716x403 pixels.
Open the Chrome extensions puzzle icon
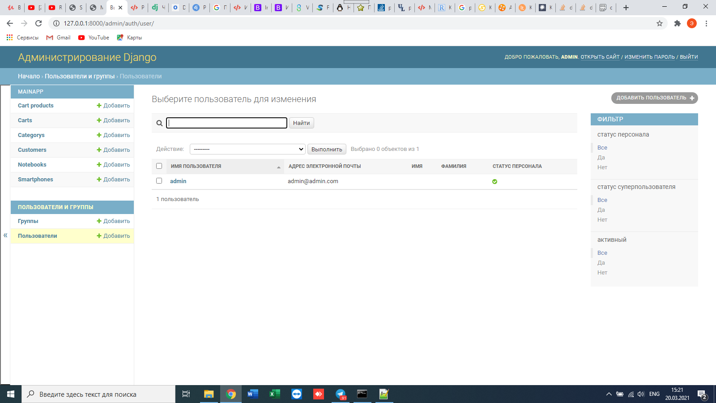[x=678, y=23]
